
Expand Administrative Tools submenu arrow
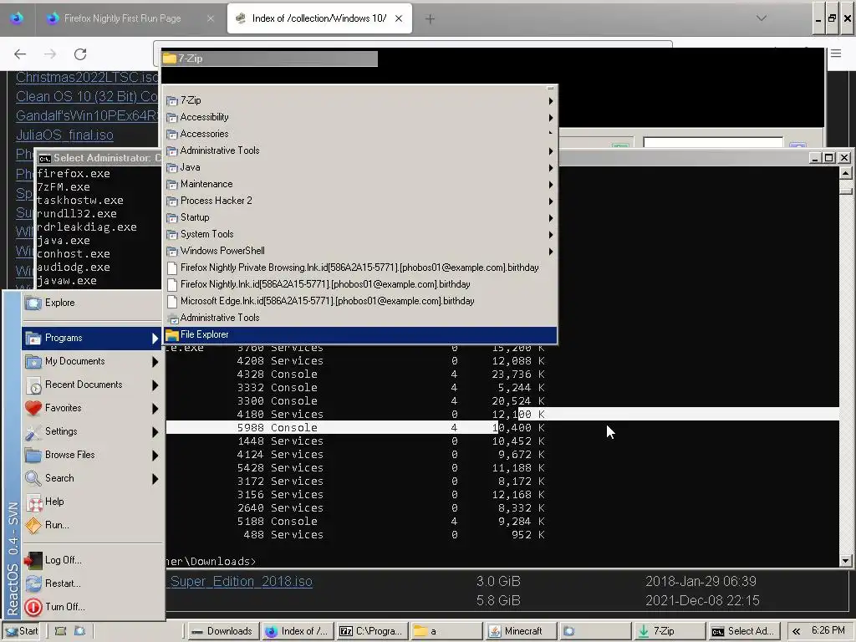550,151
